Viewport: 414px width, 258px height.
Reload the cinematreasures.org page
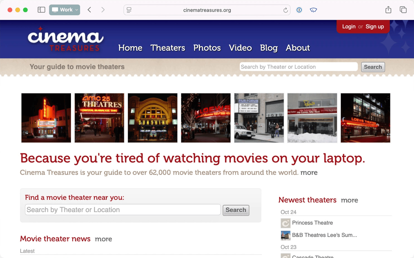[285, 10]
